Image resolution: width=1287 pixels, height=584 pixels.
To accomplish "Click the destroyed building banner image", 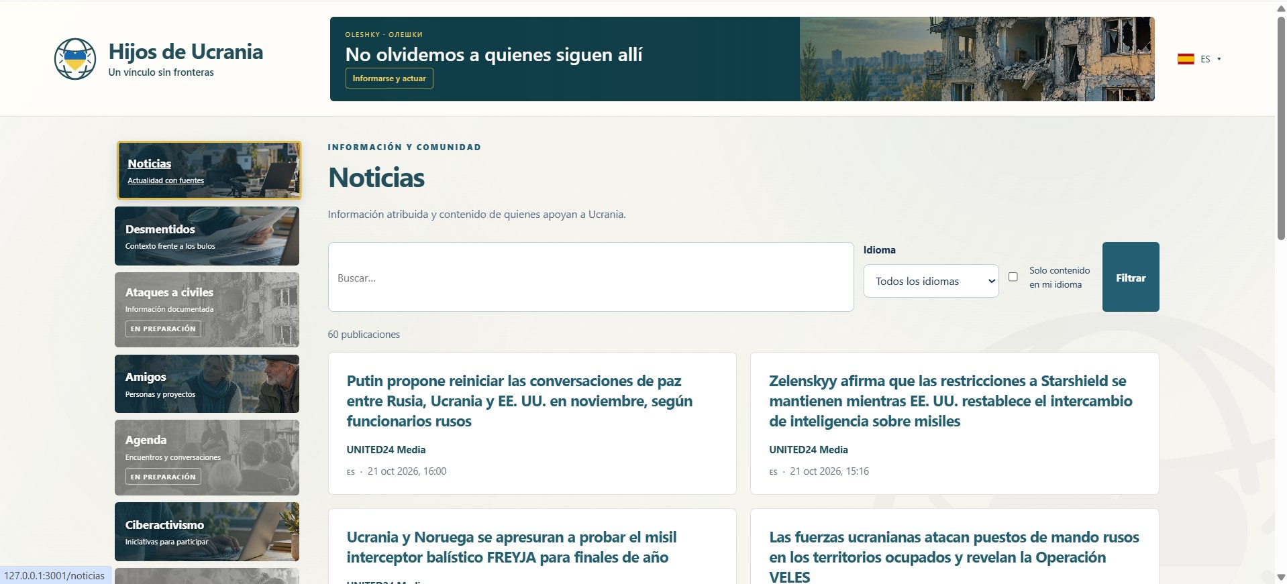I will coord(977,59).
